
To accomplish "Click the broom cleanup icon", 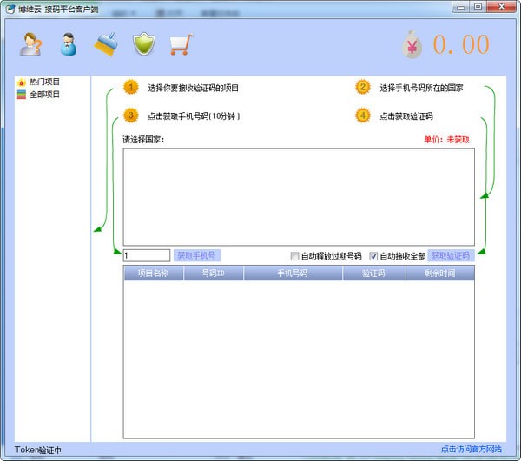I will coord(106,44).
